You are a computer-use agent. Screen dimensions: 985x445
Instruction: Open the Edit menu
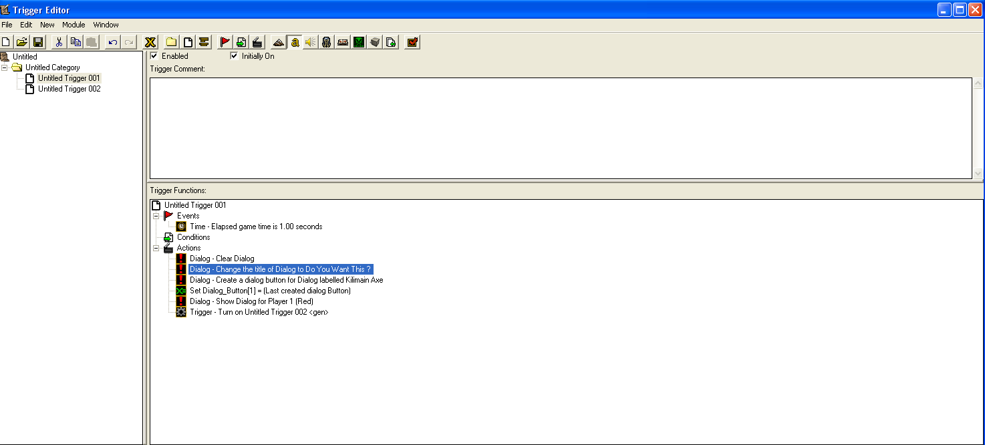[26, 25]
